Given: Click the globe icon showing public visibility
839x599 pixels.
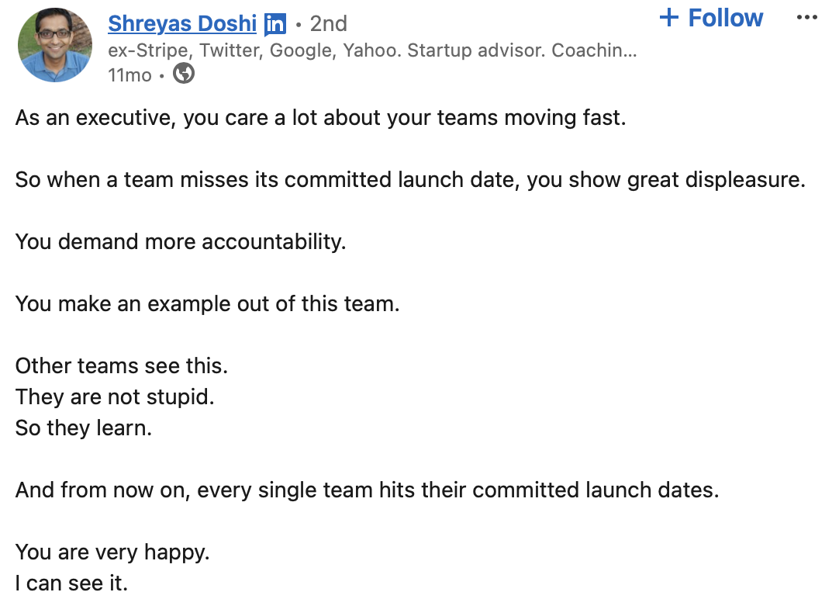Looking at the screenshot, I should 183,75.
